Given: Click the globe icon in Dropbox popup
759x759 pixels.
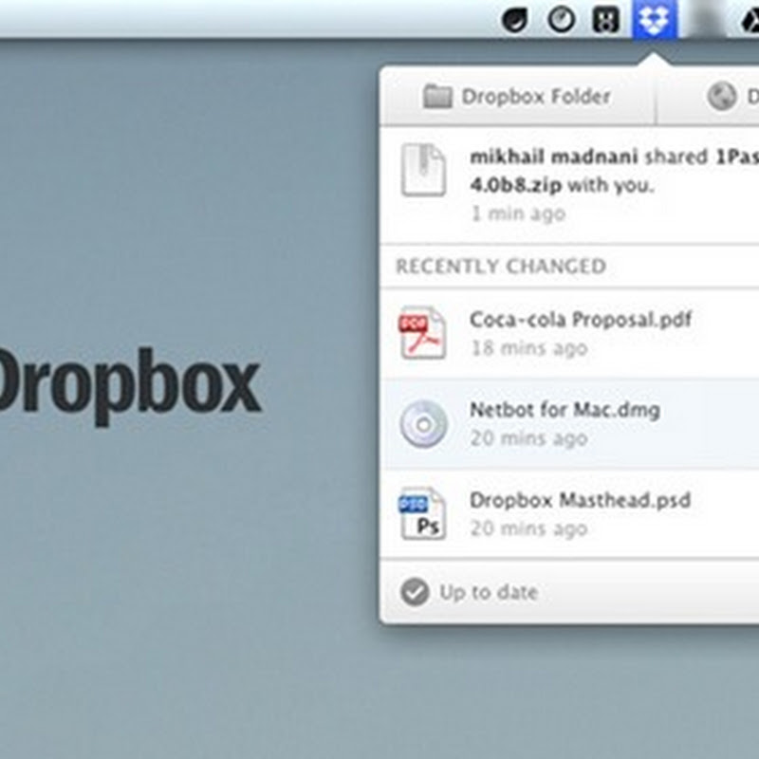Looking at the screenshot, I should click(722, 97).
